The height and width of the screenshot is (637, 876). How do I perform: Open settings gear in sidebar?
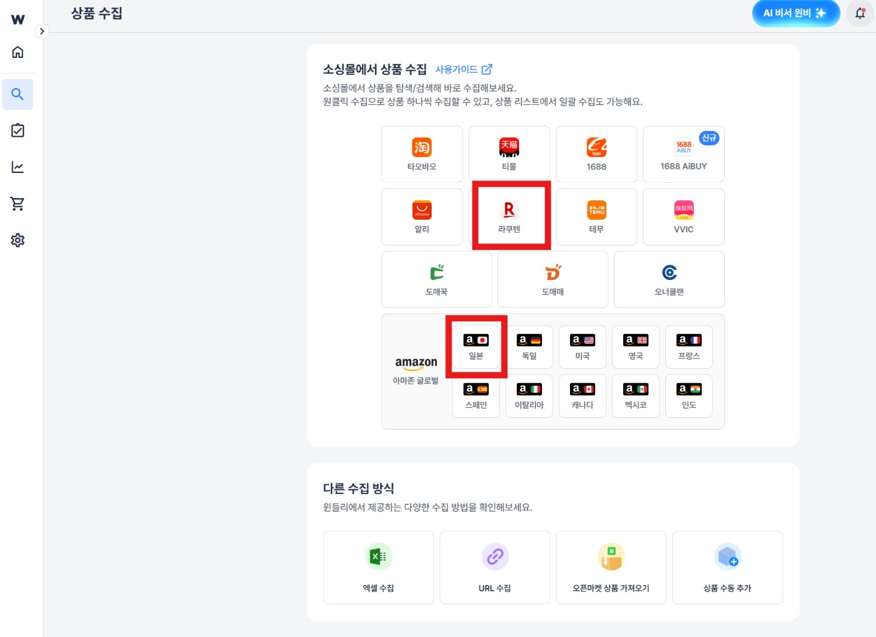[x=18, y=240]
